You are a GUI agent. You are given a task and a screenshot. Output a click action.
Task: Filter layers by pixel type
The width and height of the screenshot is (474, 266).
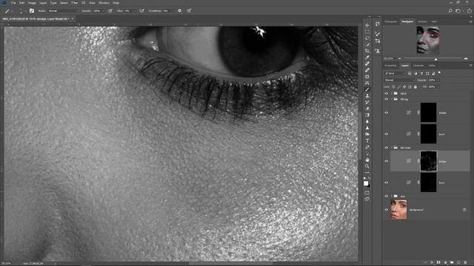410,73
